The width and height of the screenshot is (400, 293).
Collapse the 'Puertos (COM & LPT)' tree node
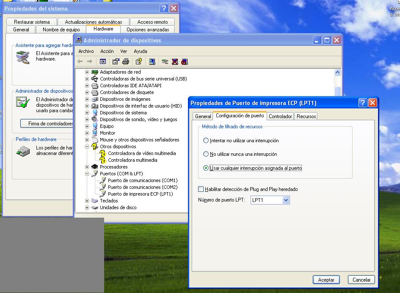click(88, 174)
